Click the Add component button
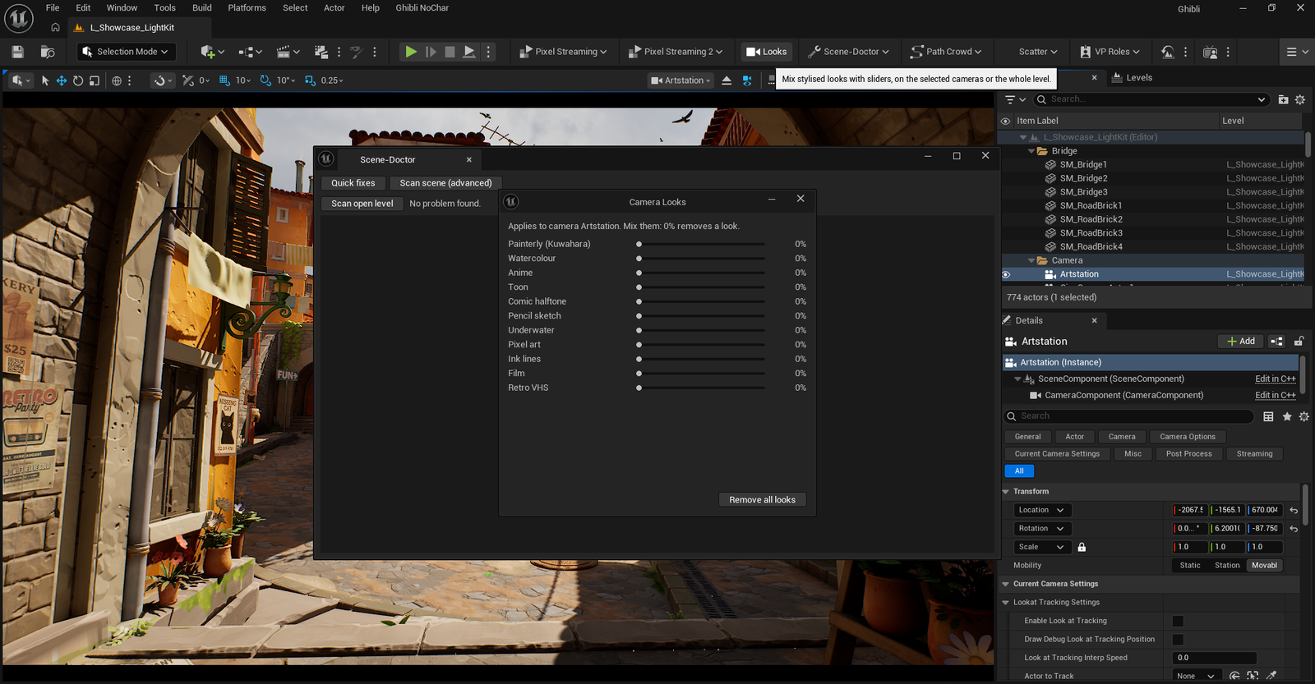 click(x=1241, y=342)
